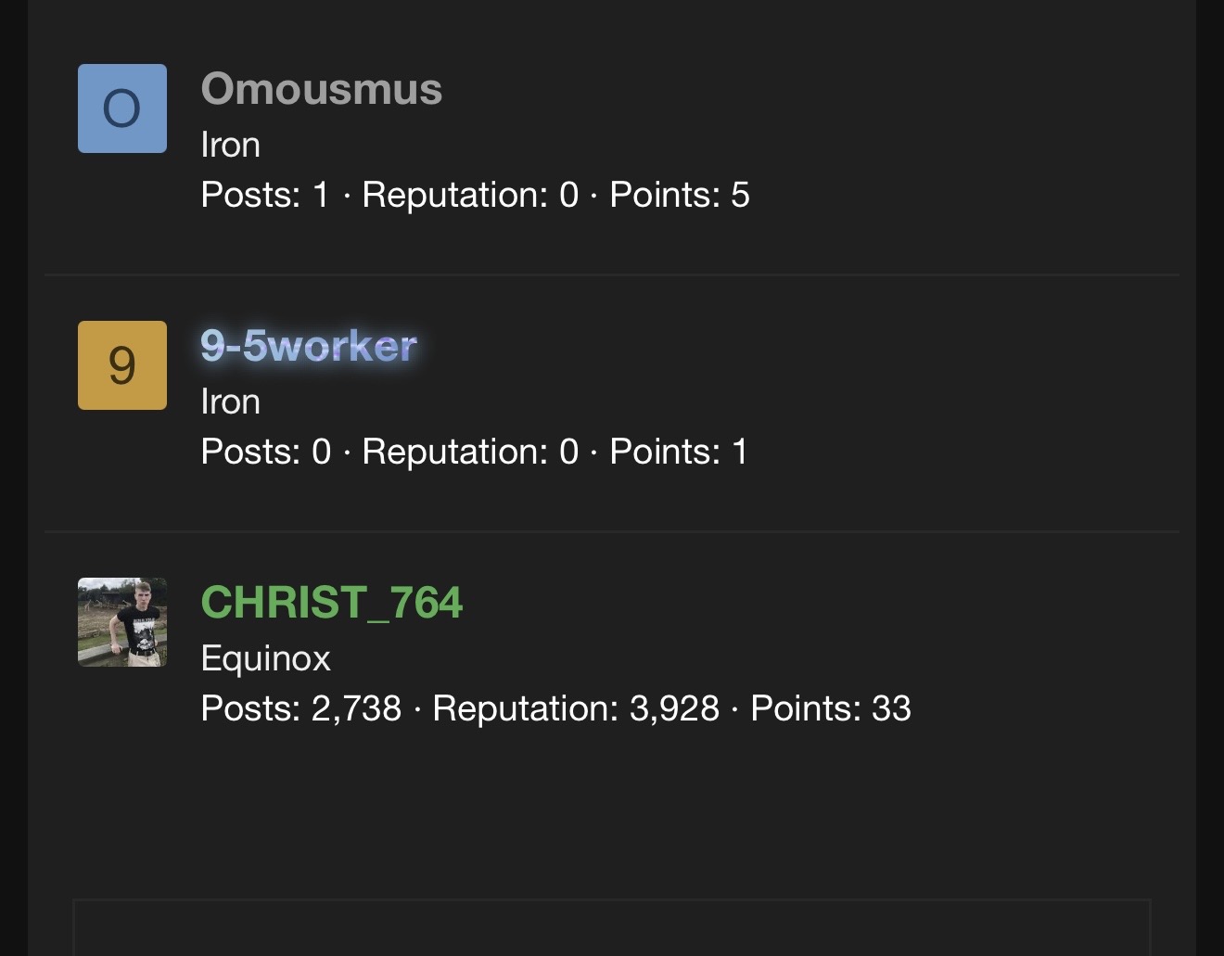Screen dimensions: 1224x956
Task: Click "Reputation: 3,928" stat
Action: coord(575,708)
